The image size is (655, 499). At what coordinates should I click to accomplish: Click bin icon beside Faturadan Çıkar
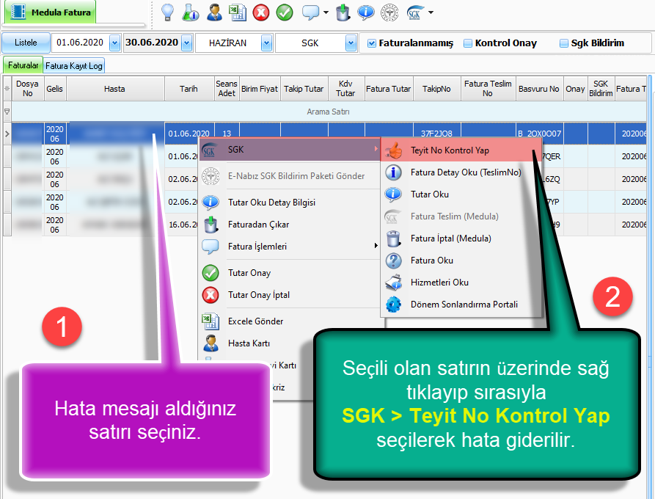(211, 225)
